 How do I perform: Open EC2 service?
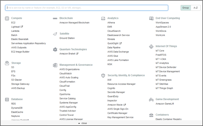(13, 22)
